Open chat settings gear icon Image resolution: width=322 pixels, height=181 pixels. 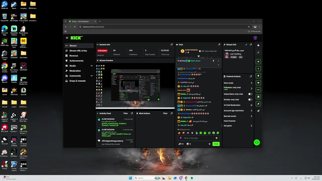[x=210, y=144]
